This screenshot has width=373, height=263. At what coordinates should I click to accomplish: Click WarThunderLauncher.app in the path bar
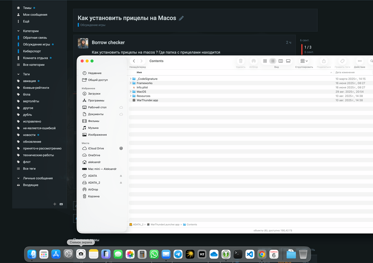163,225
